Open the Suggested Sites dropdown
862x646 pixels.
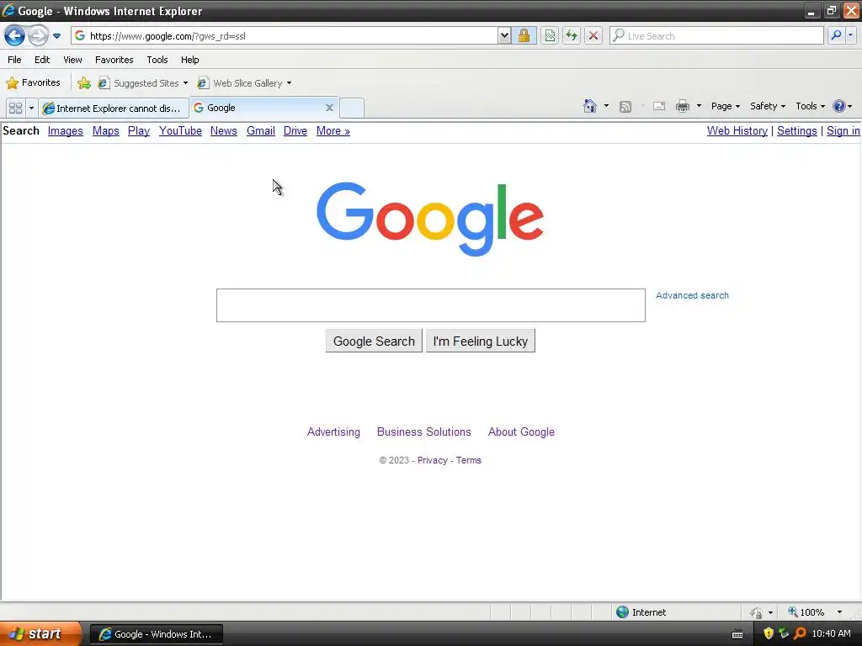point(143,83)
